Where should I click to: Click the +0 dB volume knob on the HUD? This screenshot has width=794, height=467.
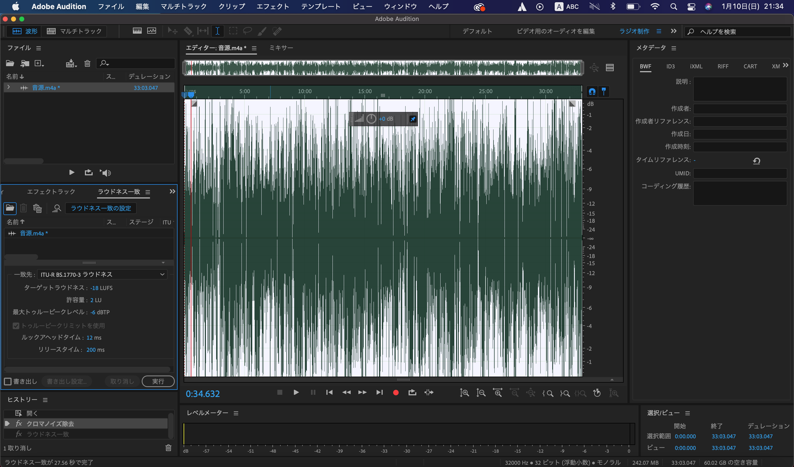[371, 119]
